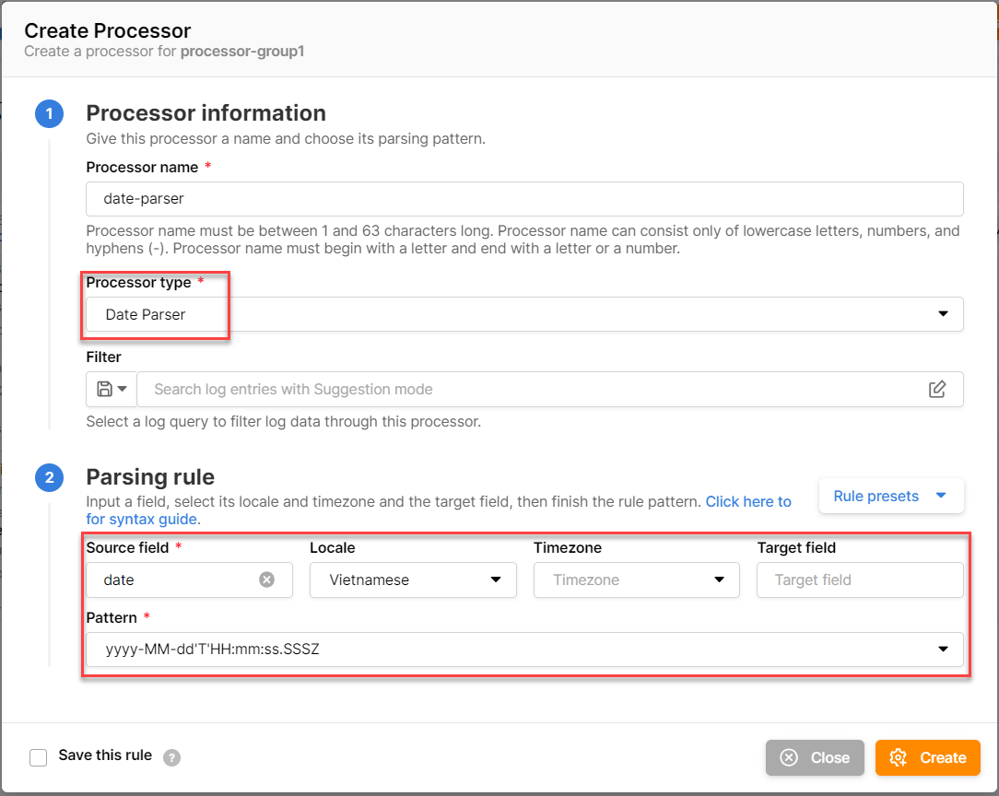Screen dimensions: 999x796
Task: Clear the Source field with X icon
Action: pos(266,579)
